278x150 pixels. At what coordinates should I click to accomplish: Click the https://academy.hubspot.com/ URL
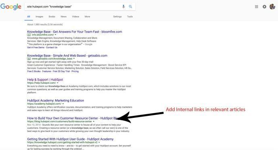(44, 104)
